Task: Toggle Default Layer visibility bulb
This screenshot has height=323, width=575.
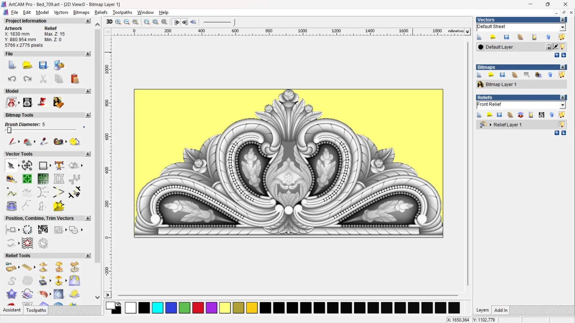Action: pos(562,47)
